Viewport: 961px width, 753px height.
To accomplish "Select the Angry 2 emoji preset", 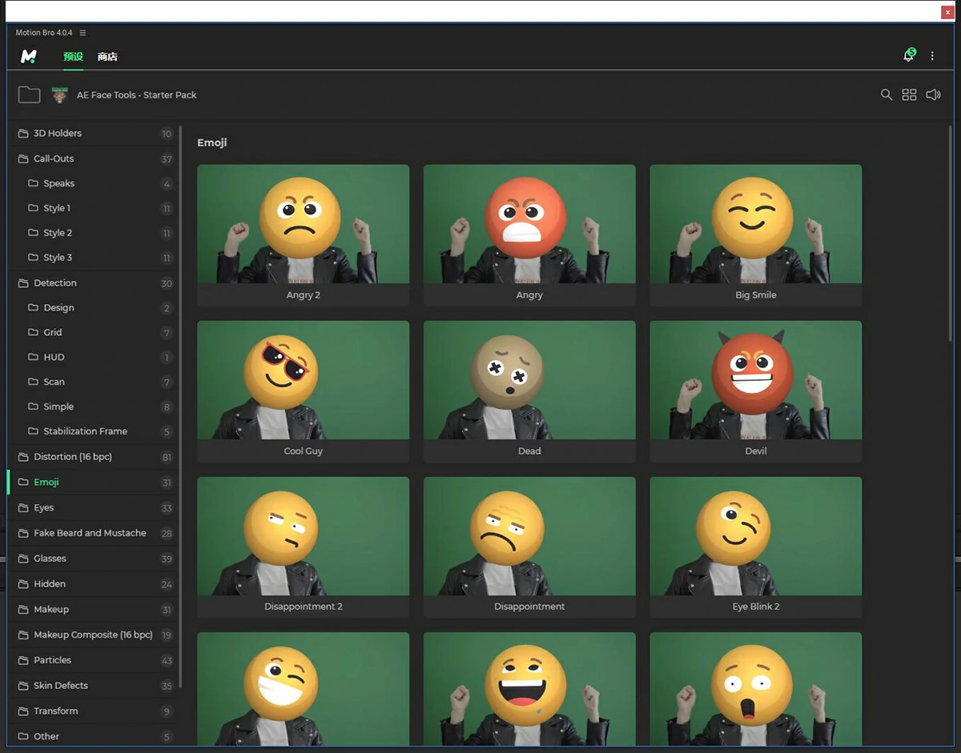I will click(304, 235).
